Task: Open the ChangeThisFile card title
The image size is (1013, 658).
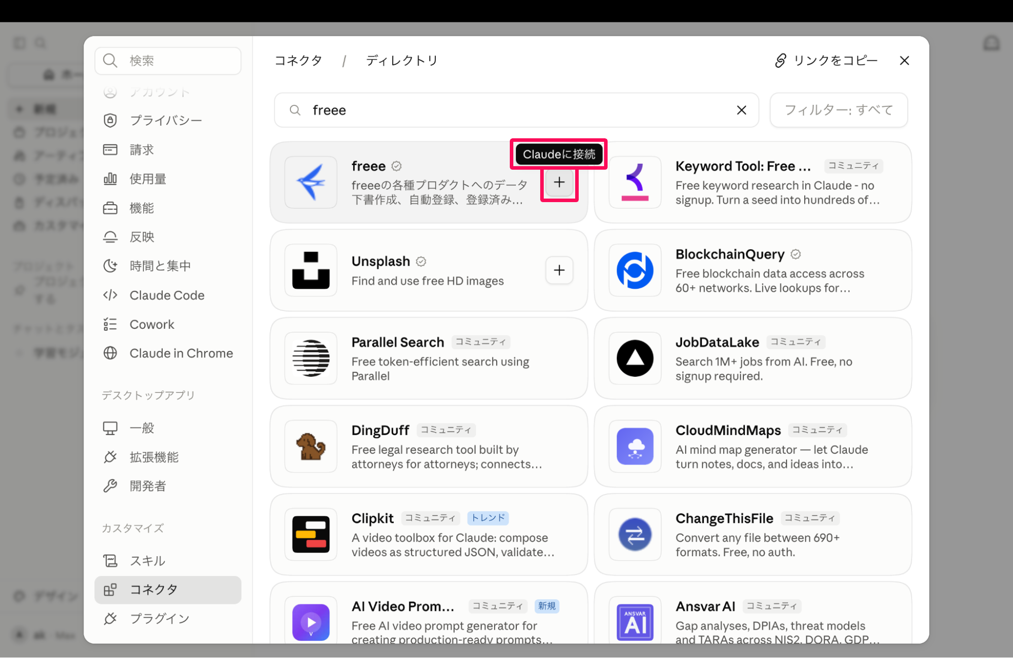Action: pos(724,519)
